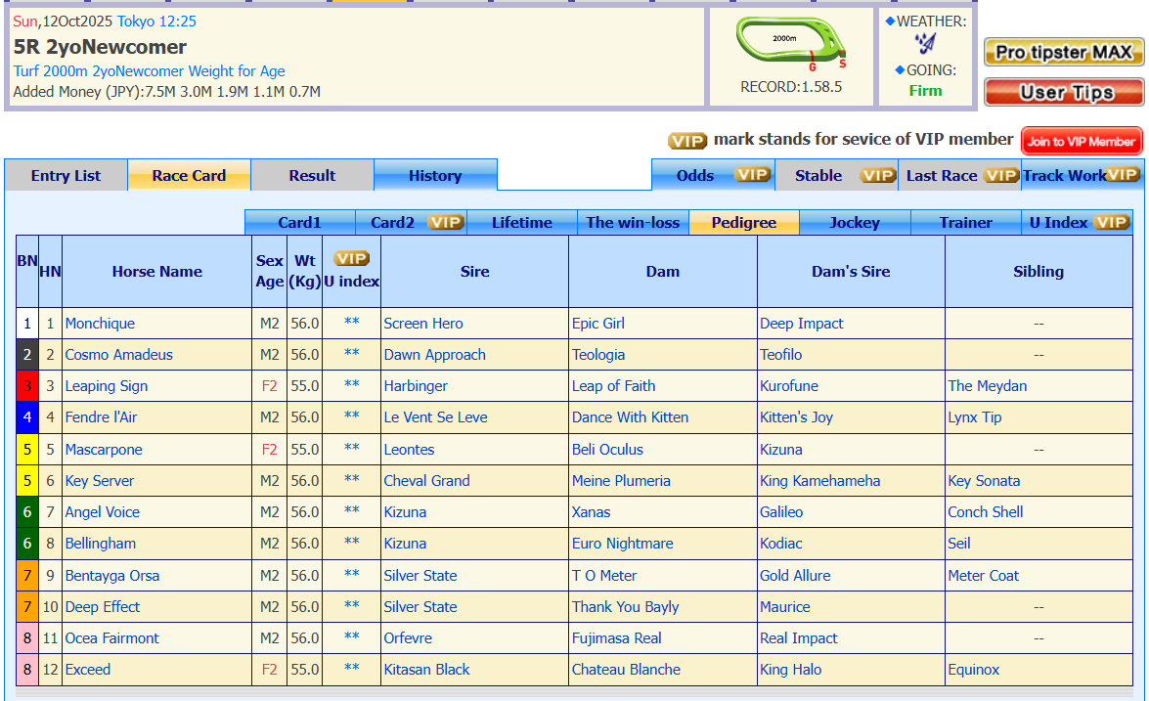Open horse Bellingham link

(x=101, y=545)
